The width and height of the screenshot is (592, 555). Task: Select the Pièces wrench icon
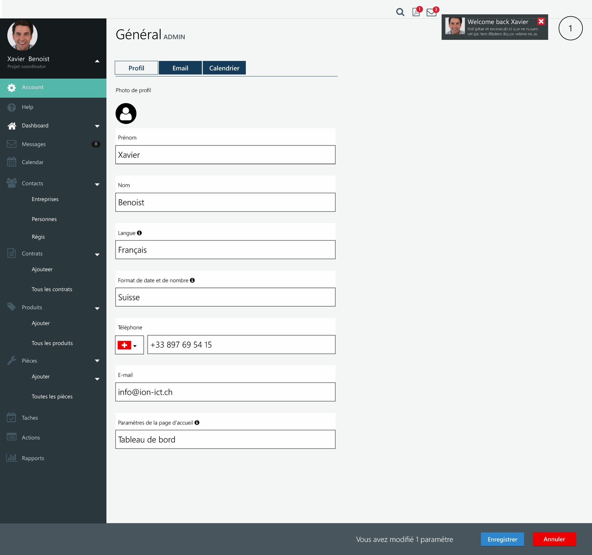[11, 360]
